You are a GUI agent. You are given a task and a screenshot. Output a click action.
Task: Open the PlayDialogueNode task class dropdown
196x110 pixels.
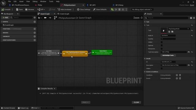click(x=179, y=29)
